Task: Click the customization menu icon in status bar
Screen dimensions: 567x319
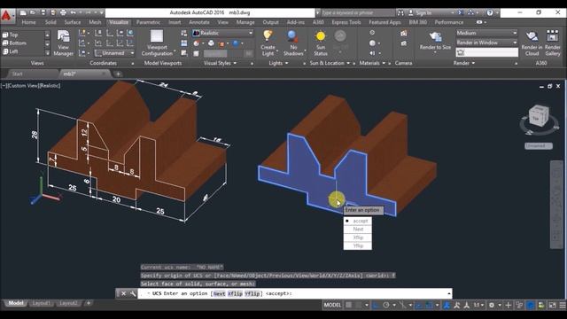Action: click(563, 305)
